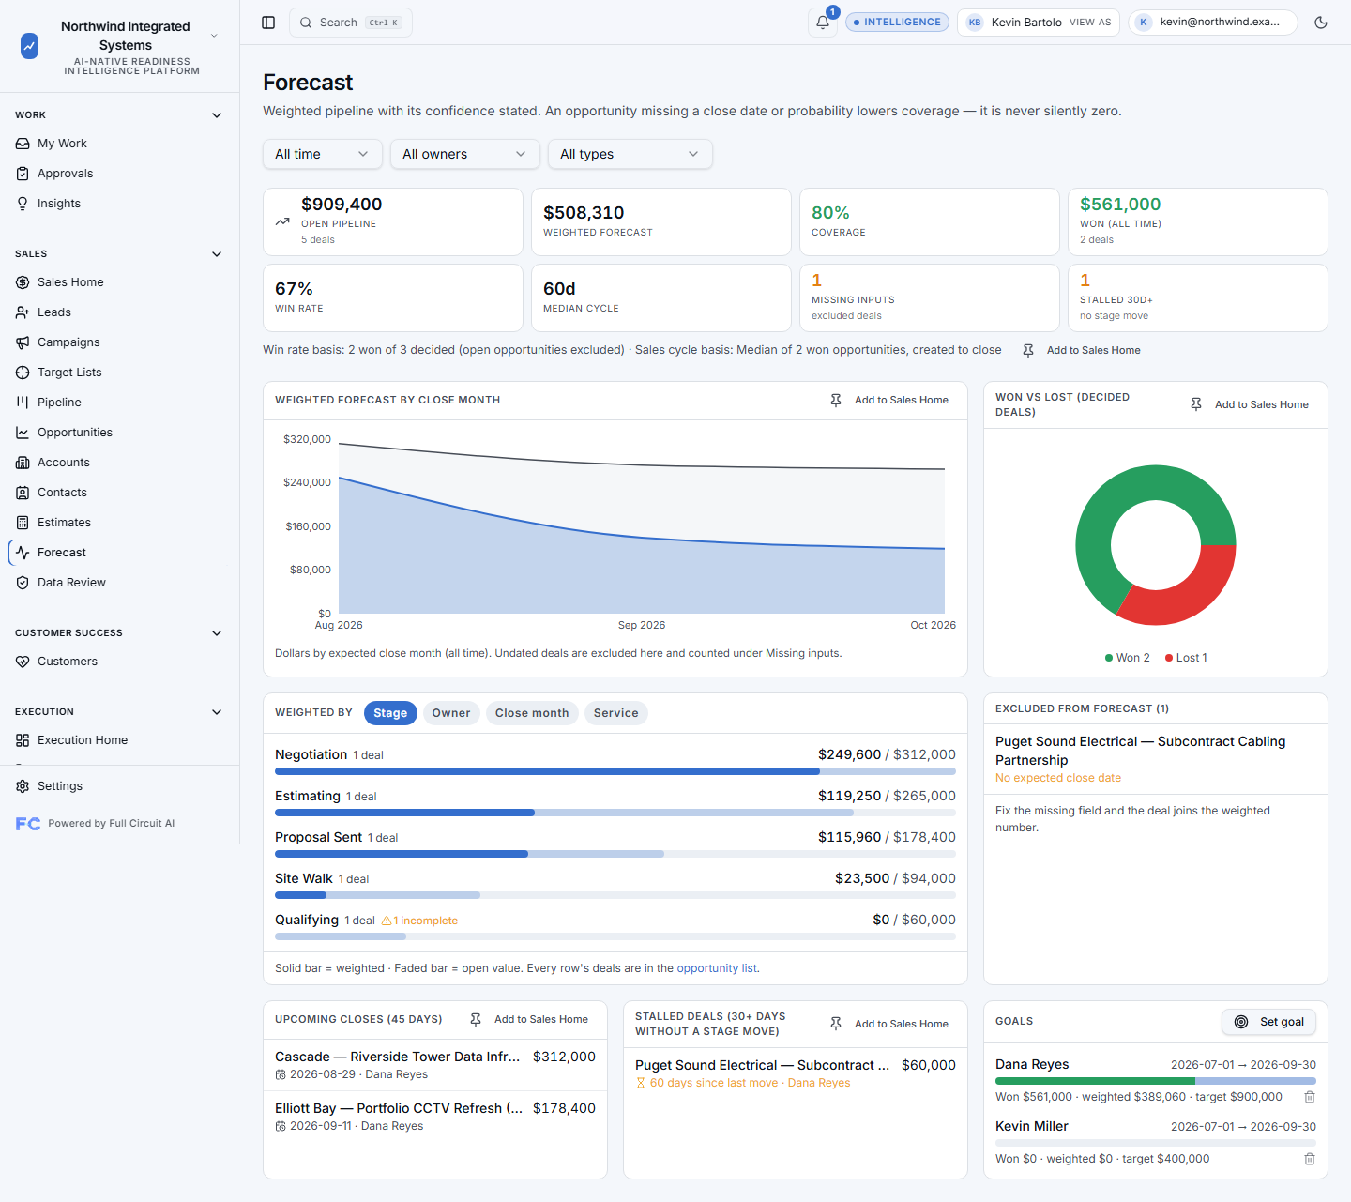1351x1202 pixels.
Task: Delete Dana Reyes goal trash icon
Action: [1310, 1097]
